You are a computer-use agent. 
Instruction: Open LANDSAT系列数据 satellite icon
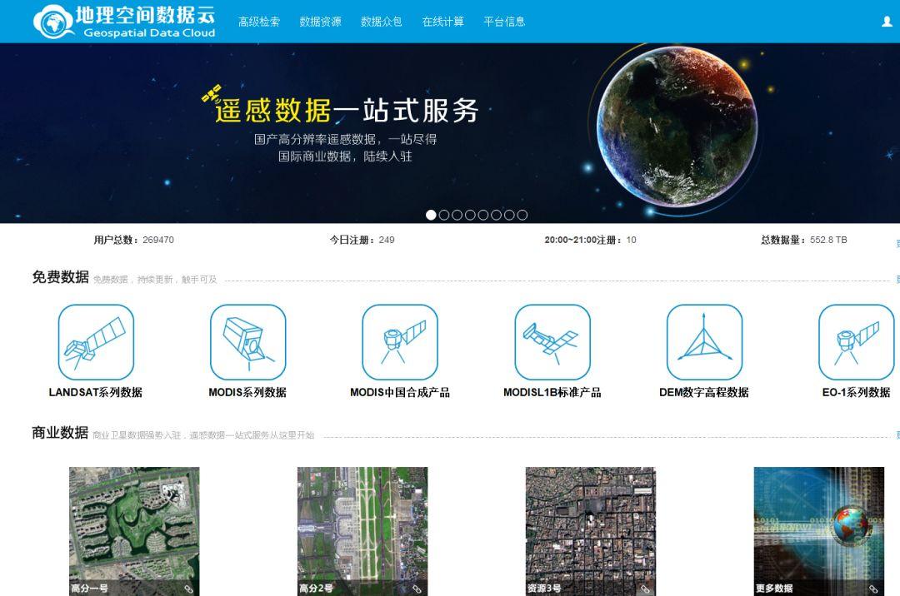96,342
